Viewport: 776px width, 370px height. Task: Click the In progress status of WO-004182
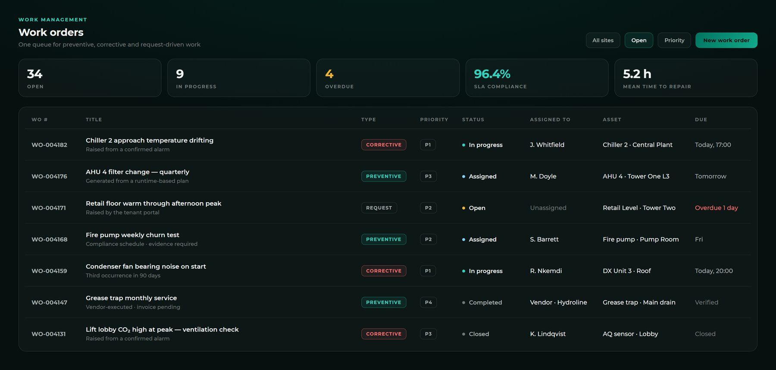482,145
